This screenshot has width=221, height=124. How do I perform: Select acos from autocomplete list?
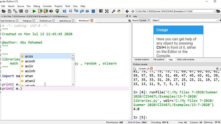tap(46, 56)
